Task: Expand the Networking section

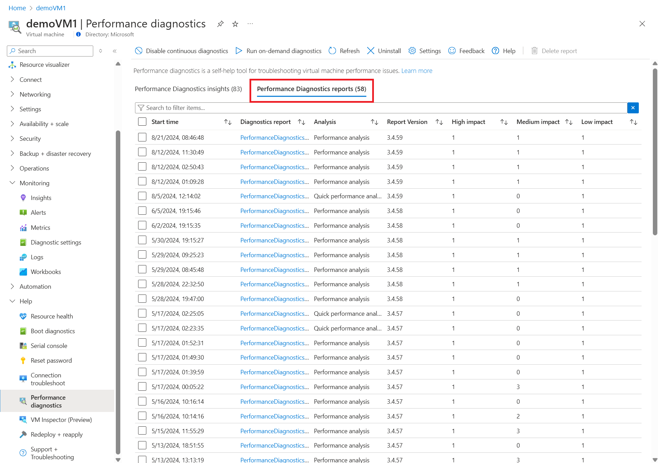Action: [x=13, y=94]
